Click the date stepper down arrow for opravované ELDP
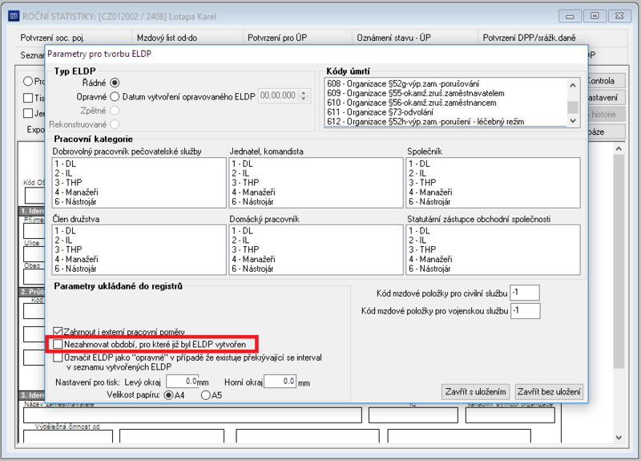 [x=304, y=99]
